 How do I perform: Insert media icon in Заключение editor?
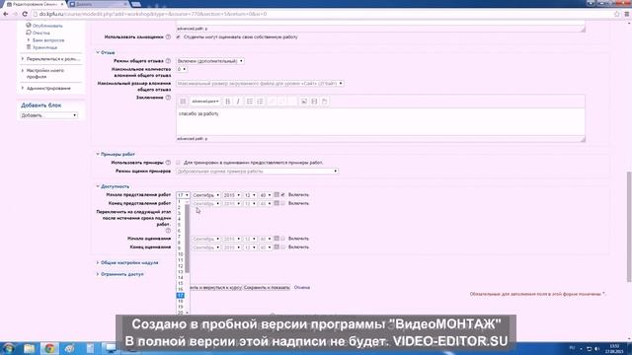(x=314, y=102)
